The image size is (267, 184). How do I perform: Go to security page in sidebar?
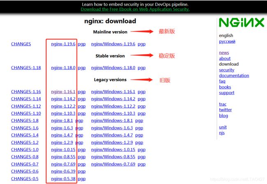pos(227,70)
